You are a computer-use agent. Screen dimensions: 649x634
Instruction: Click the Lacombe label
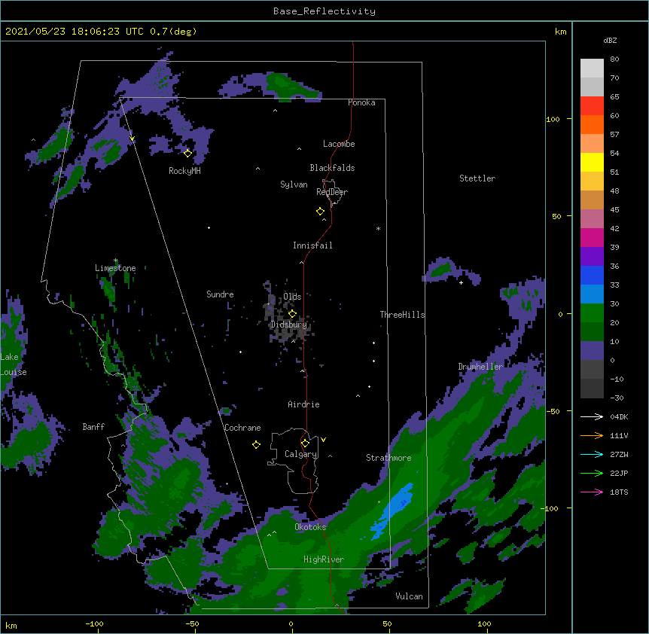pyautogui.click(x=339, y=144)
